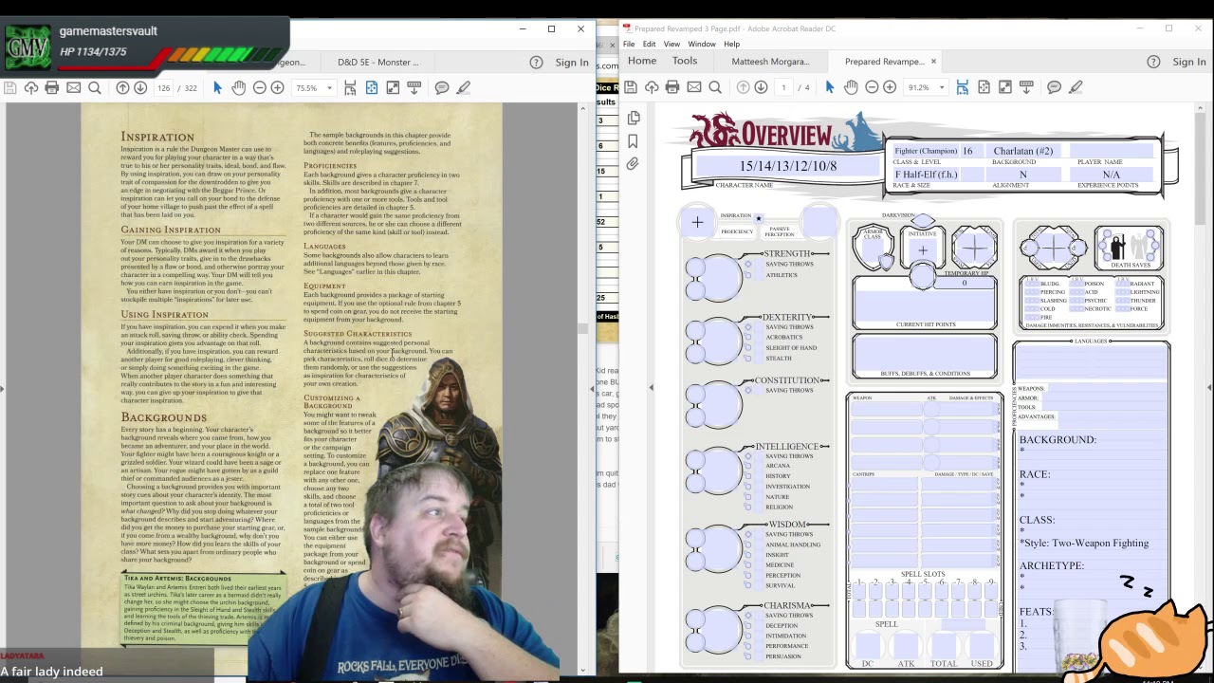Activate selection arrow tool in Prepared Revamped window
Screen dimensions: 1214x683
[830, 87]
